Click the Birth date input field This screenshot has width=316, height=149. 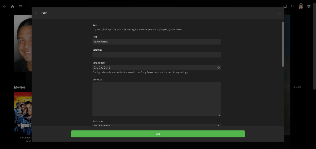[x=156, y=125]
